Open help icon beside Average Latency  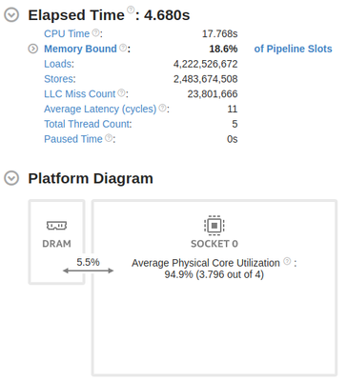pos(162,108)
